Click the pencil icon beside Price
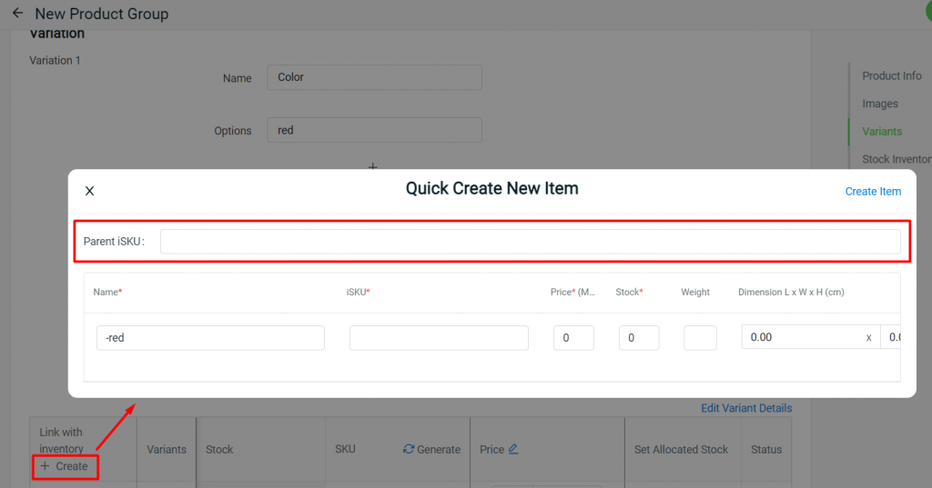The image size is (932, 488). (x=513, y=450)
